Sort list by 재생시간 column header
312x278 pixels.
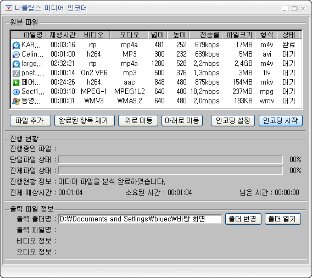click(x=62, y=35)
